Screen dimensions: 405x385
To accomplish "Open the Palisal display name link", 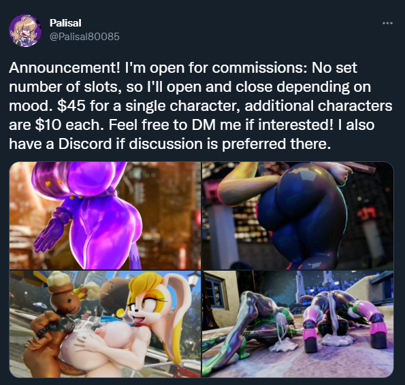I will coord(65,23).
